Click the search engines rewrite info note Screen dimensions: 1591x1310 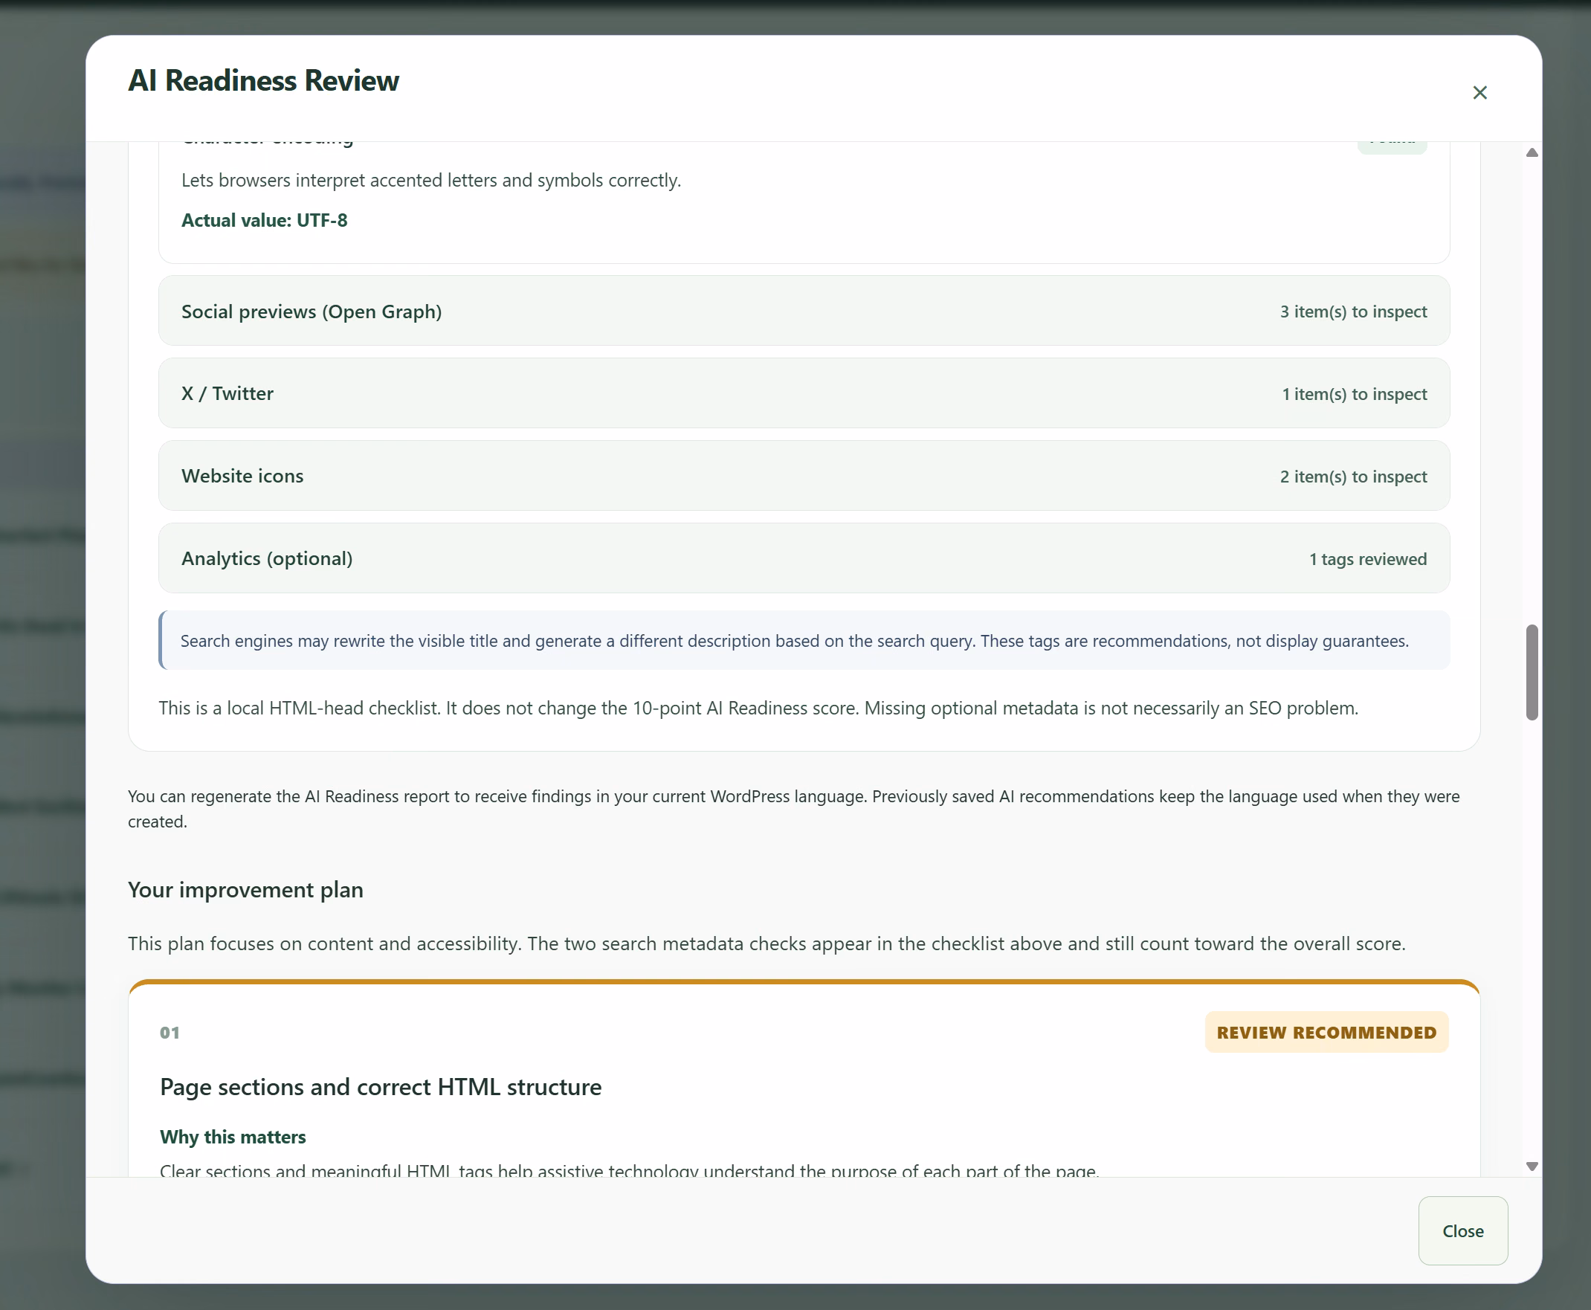tap(804, 641)
